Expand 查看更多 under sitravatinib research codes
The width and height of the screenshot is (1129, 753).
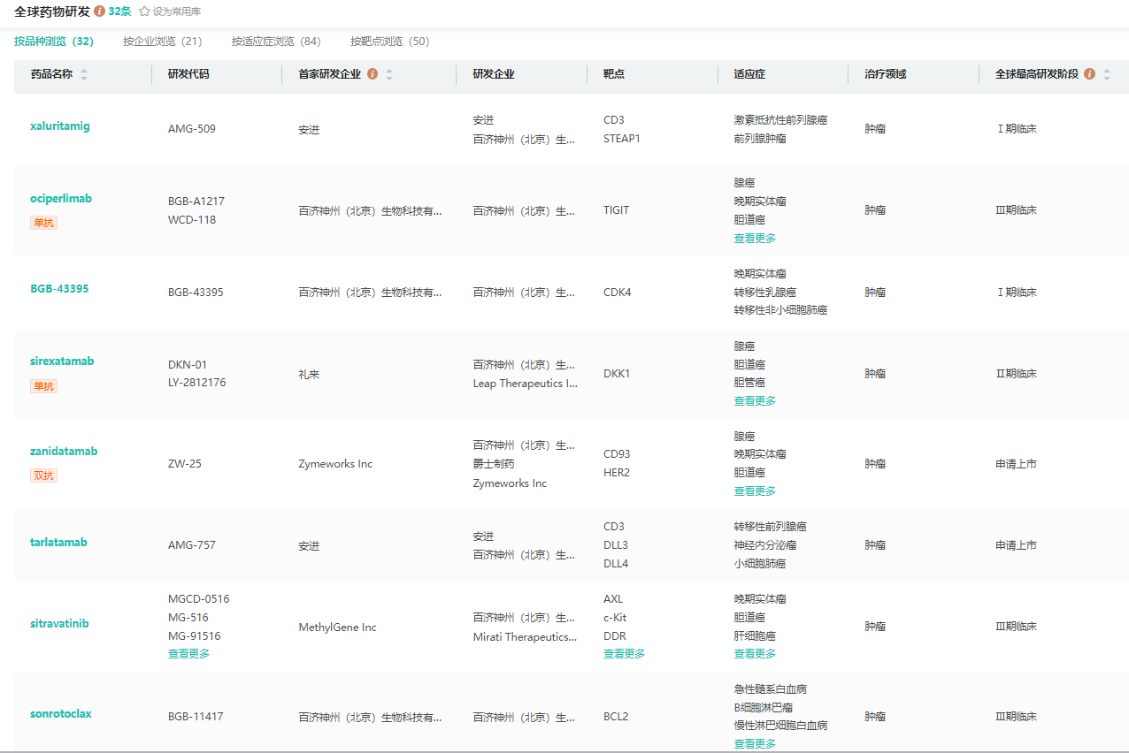(x=189, y=654)
